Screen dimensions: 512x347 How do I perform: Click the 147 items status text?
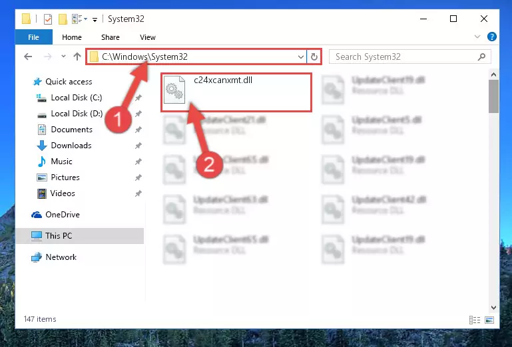tap(40, 319)
